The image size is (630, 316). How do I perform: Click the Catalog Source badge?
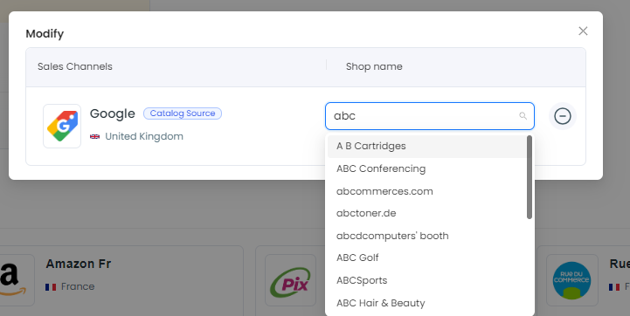pyautogui.click(x=183, y=113)
